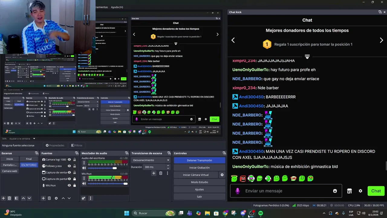Image resolution: width=387 pixels, height=218 pixels.
Task: Toggle visibility of Captura de pantalla source
Action: 69,179
